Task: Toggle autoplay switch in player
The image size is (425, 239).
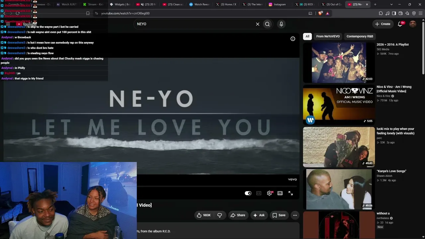Action: click(x=248, y=193)
